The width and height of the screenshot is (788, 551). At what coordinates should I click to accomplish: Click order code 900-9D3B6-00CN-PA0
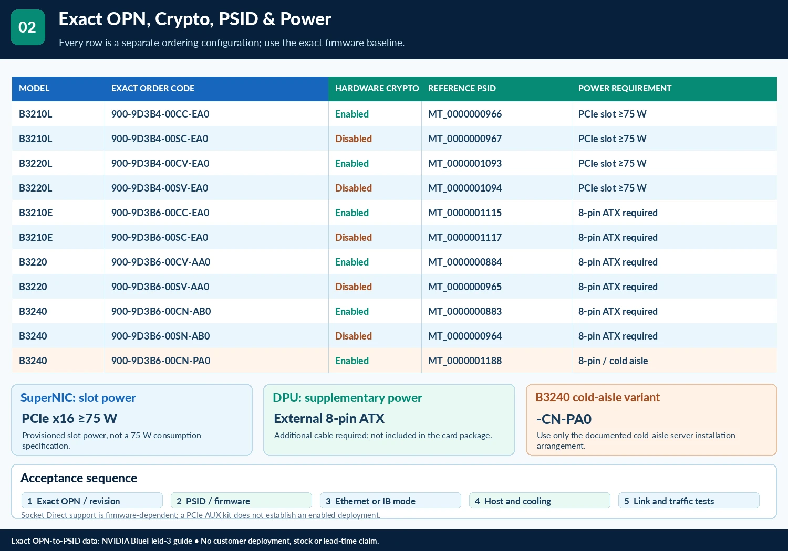coord(161,361)
